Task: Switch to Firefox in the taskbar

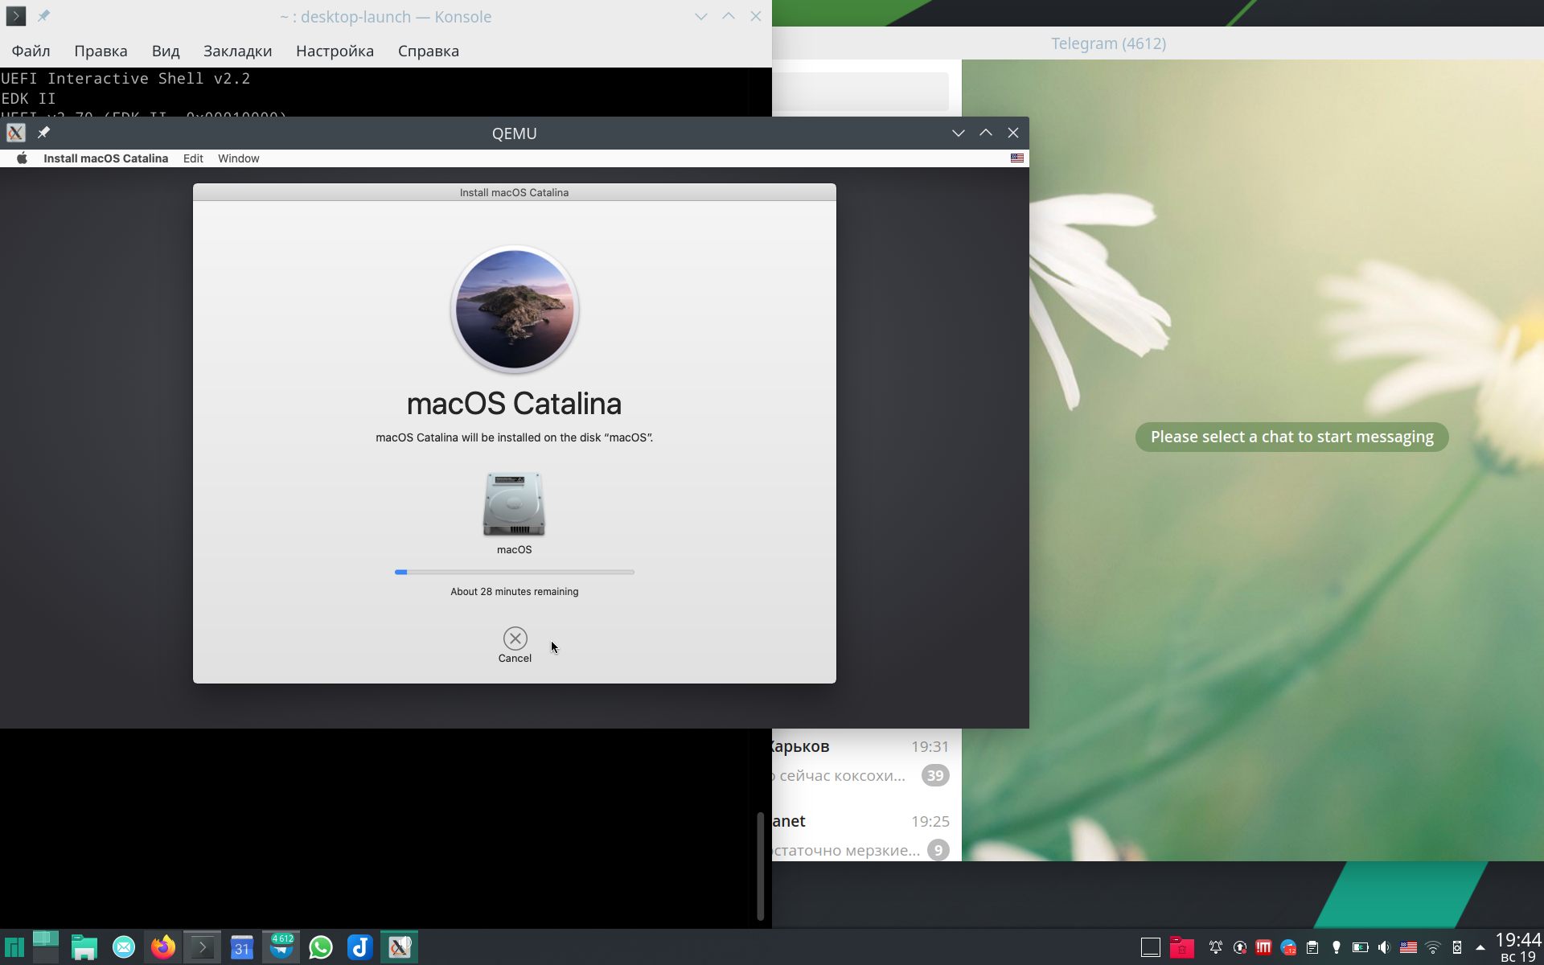Action: (x=163, y=947)
